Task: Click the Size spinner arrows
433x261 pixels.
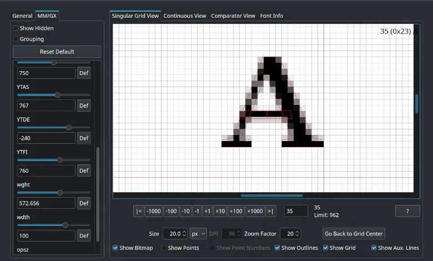Action: pyautogui.click(x=184, y=234)
